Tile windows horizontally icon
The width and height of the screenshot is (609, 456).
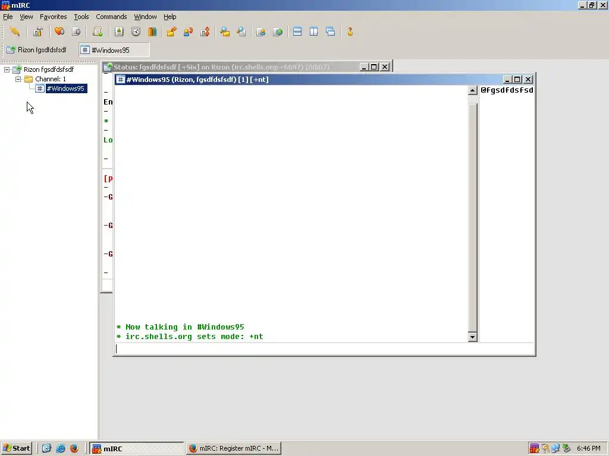click(x=297, y=31)
